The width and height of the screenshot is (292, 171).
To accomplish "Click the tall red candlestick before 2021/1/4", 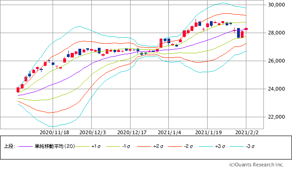I will (x=161, y=43).
